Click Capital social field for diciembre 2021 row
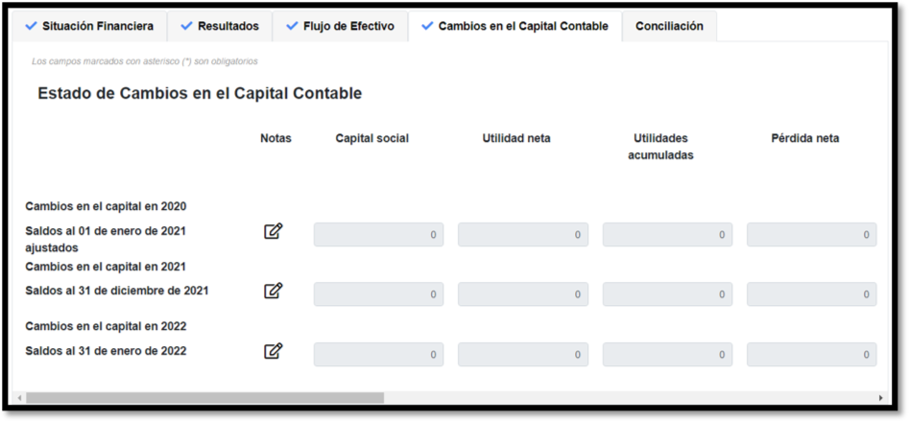 [378, 294]
